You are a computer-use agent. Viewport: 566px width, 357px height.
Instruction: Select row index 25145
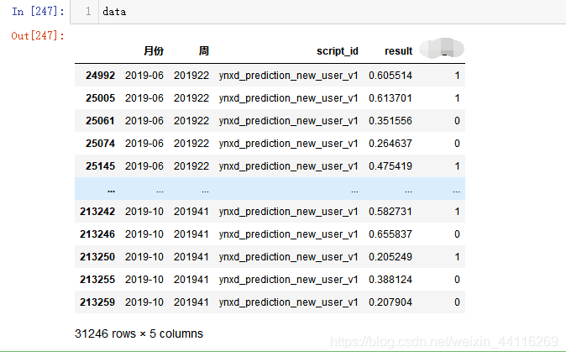[x=100, y=166]
